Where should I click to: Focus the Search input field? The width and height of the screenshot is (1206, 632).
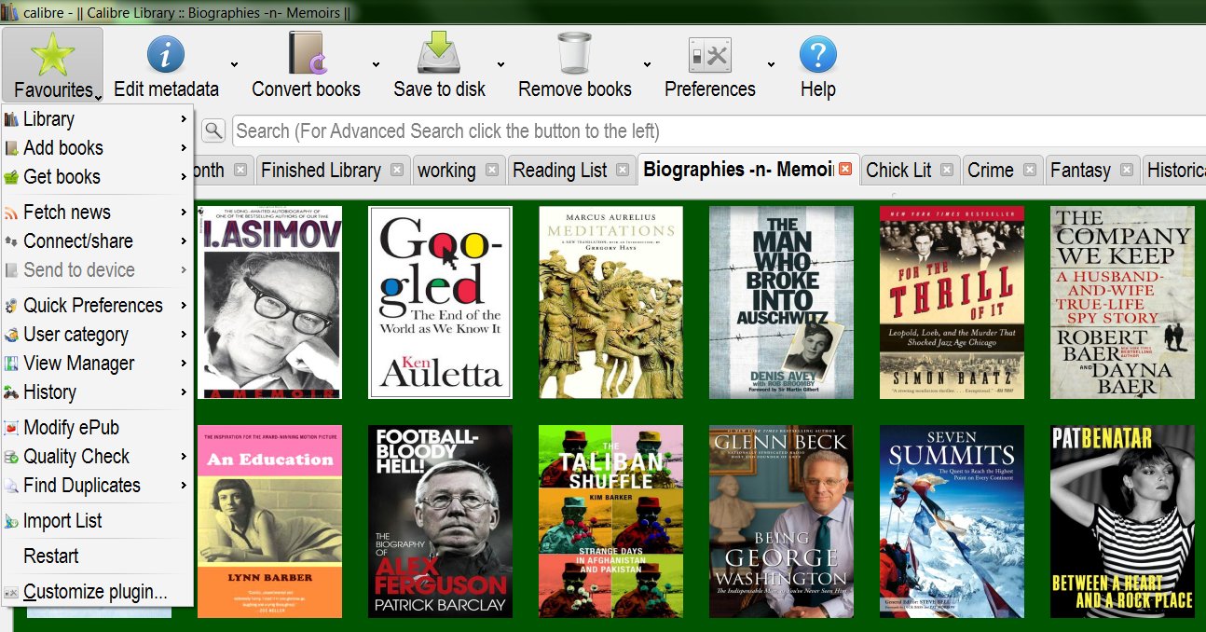pos(718,131)
